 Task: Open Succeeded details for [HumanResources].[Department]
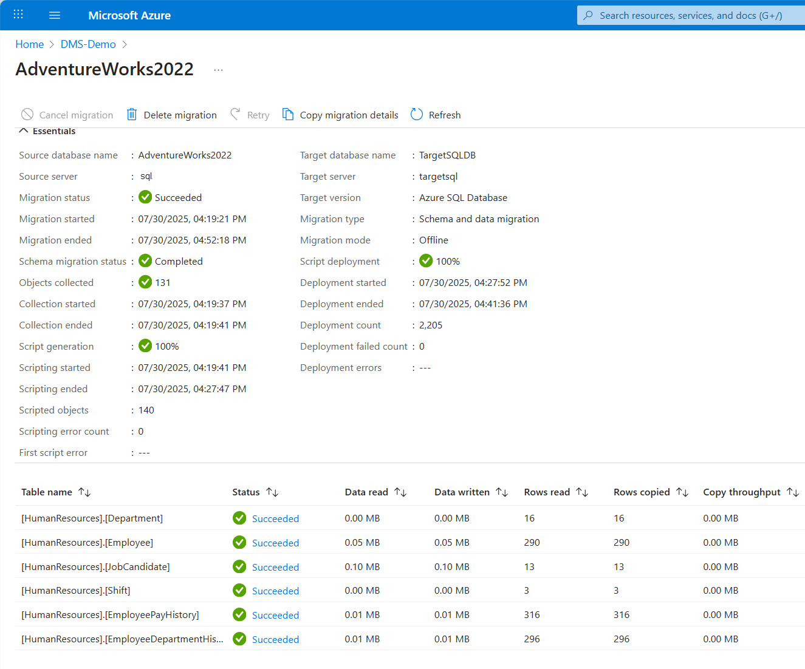click(x=275, y=518)
